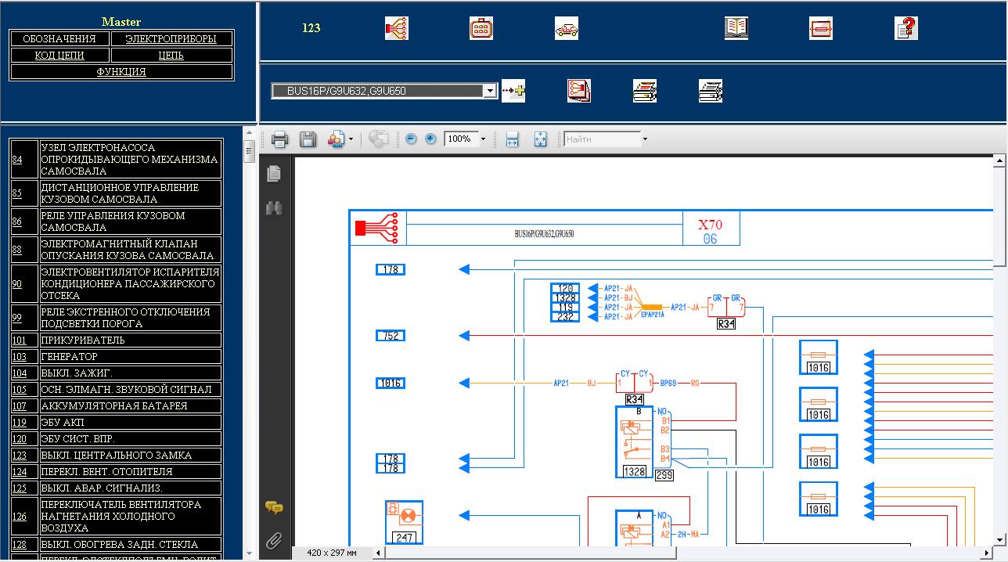Select ВЫКЛ. ОБОГРЕВА ЗАДН. СТЕКЛА row
The height and width of the screenshot is (562, 1008).
119,545
